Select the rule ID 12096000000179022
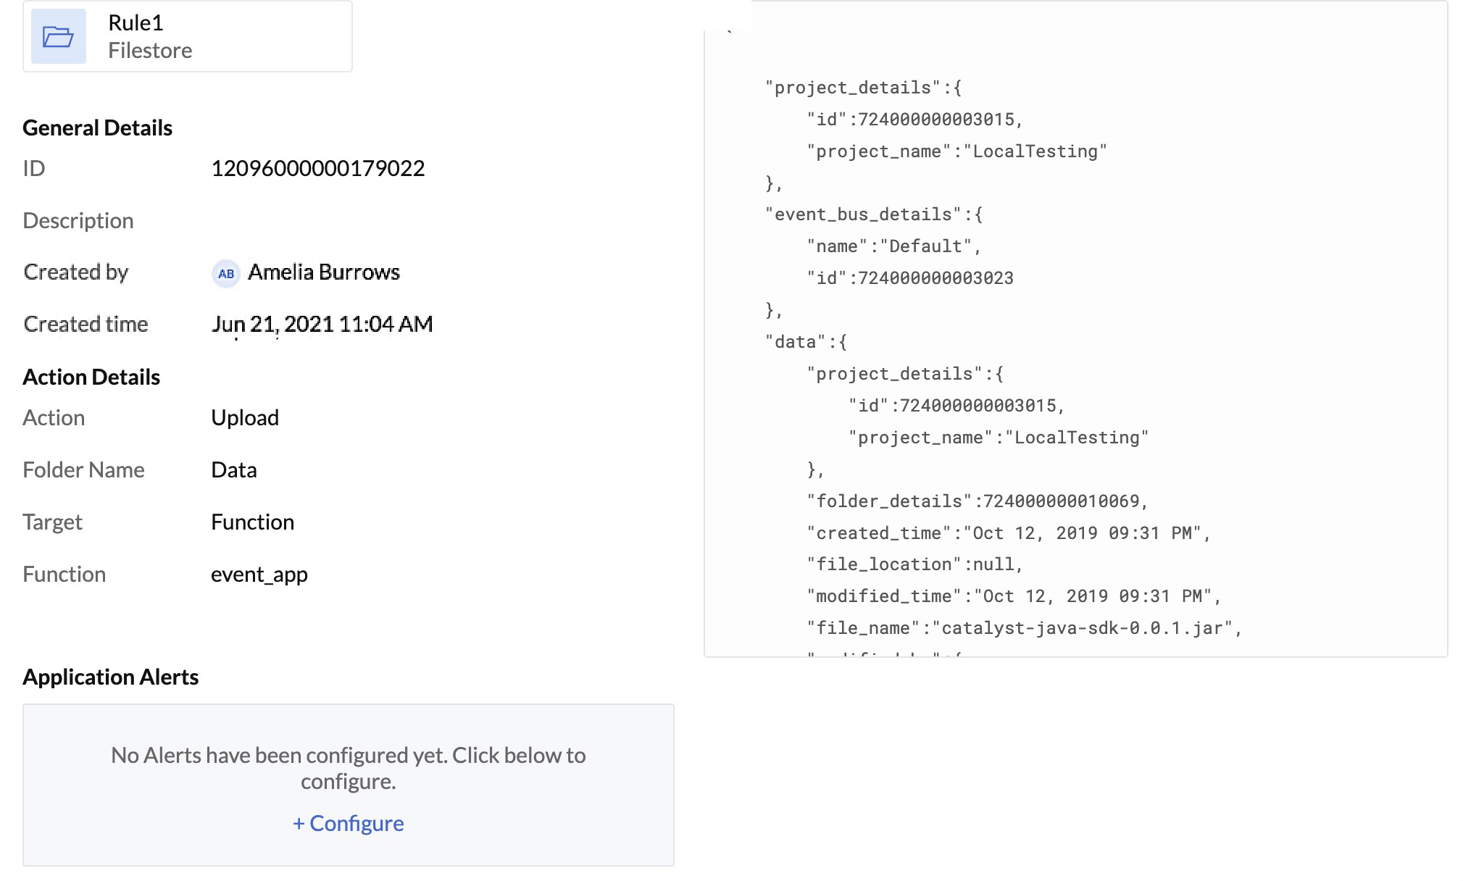The width and height of the screenshot is (1463, 881). (x=318, y=167)
